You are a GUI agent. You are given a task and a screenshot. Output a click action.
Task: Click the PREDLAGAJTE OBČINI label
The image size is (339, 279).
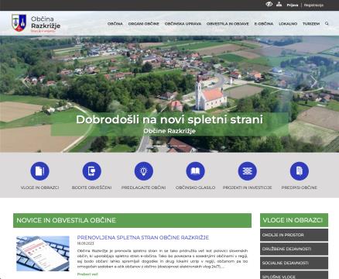[143, 188]
